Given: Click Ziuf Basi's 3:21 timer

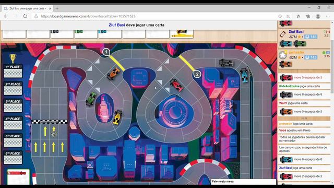Looking at the screenshot, I should (x=327, y=36).
